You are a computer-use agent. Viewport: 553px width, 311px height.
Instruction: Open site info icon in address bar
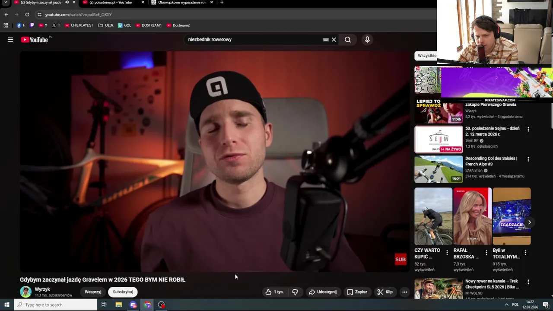pos(39,14)
